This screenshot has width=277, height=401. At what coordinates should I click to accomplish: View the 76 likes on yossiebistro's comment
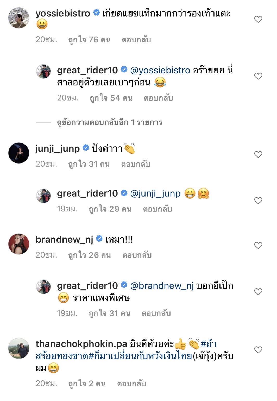89,40
